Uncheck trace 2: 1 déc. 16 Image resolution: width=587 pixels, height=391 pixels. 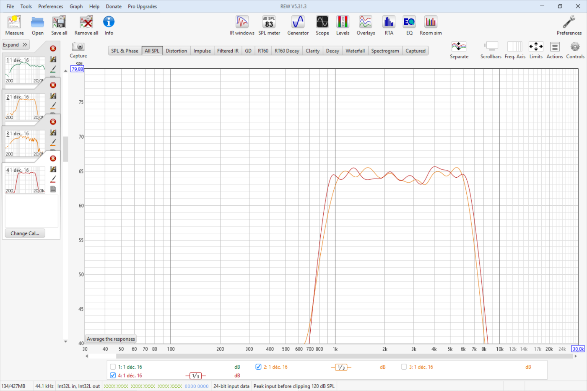[x=258, y=367]
